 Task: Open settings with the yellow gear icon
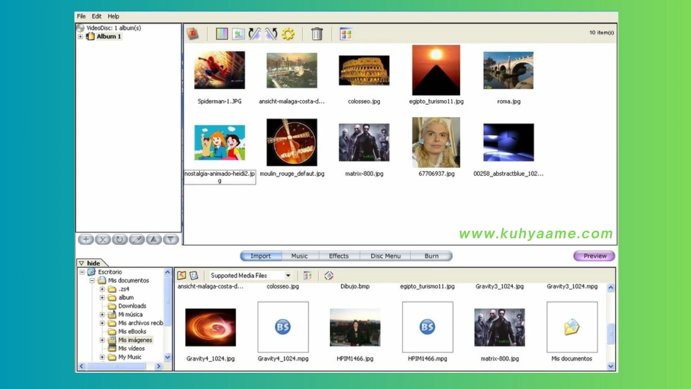coord(288,34)
